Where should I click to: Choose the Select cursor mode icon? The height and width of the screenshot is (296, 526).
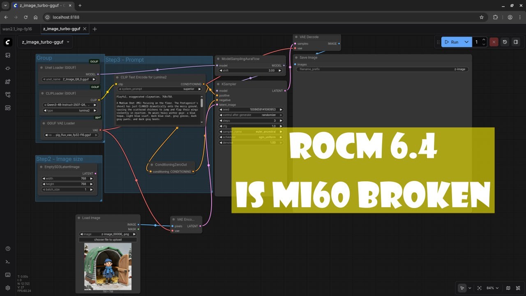[462, 288]
